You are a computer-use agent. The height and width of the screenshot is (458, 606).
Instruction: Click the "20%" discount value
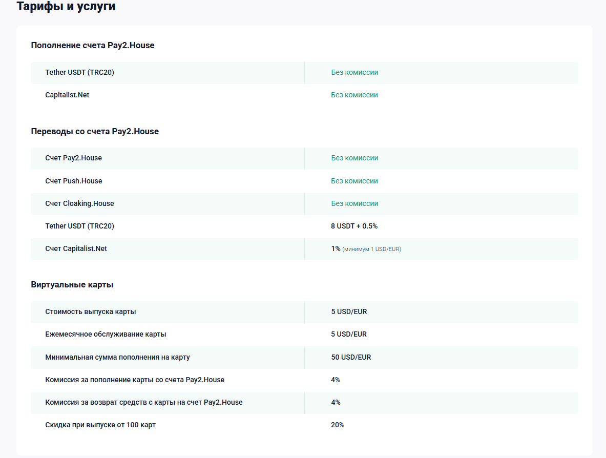(x=338, y=425)
